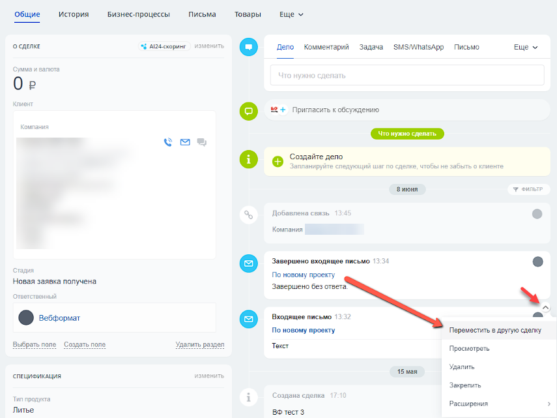Viewport: 557px width, 418px height.
Task: Open the Комментарий tab
Action: pyautogui.click(x=326, y=47)
